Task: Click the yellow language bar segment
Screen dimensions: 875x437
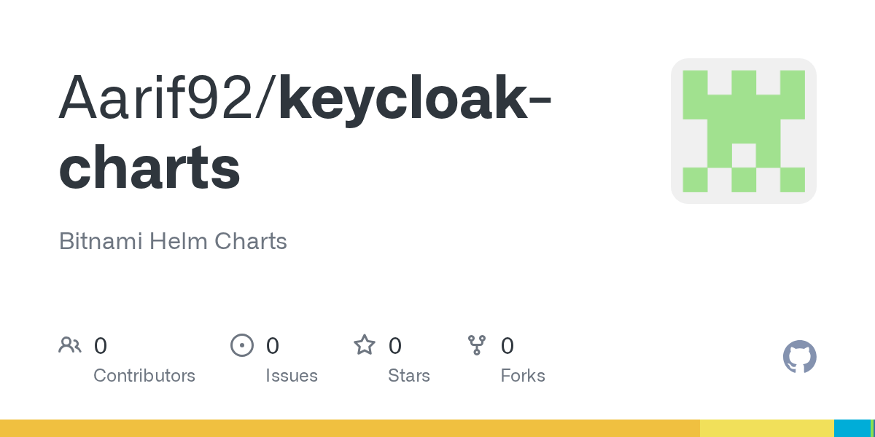Action: 766,428
